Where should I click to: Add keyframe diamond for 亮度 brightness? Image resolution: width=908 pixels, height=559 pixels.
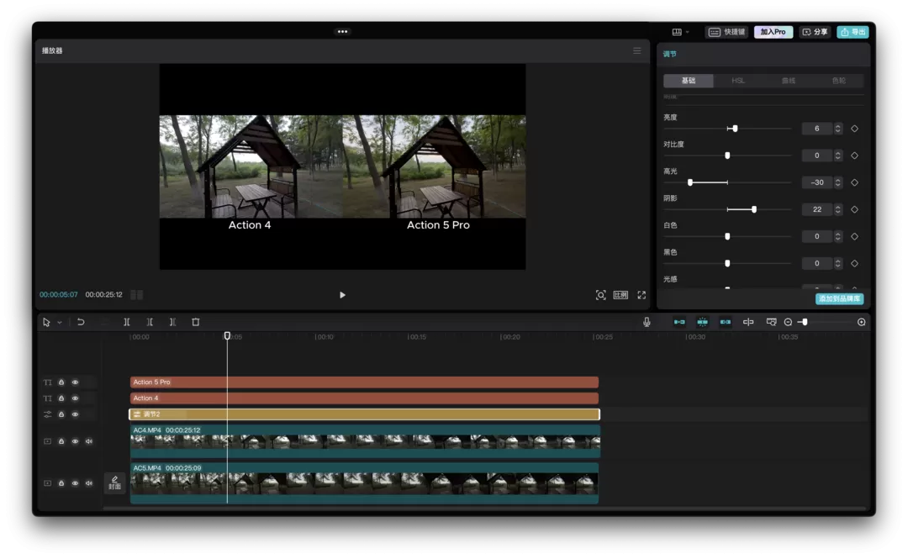click(x=854, y=129)
